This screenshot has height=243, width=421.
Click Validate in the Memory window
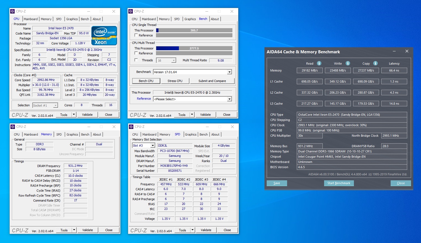88,230
